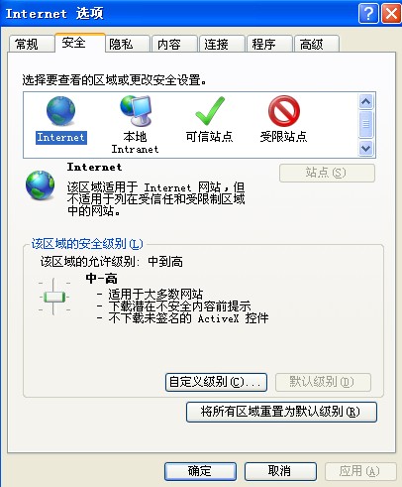Click the help question mark button
This screenshot has width=402, height=487.
368,14
